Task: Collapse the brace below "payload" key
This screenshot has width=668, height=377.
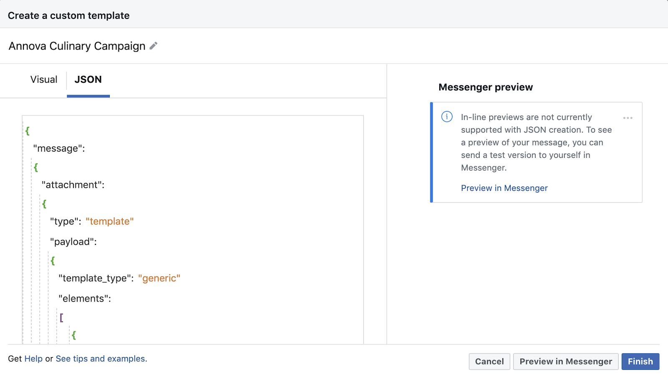Action: click(x=53, y=261)
